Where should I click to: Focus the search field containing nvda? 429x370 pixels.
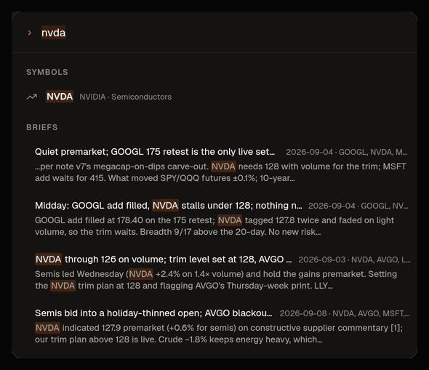tap(214, 33)
